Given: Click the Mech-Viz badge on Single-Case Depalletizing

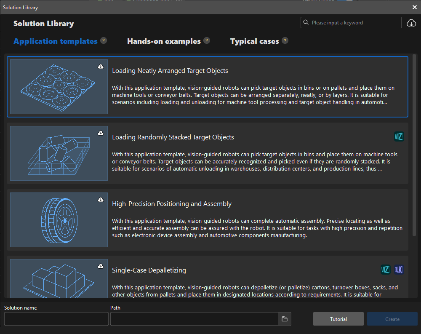Looking at the screenshot, I should 385,270.
